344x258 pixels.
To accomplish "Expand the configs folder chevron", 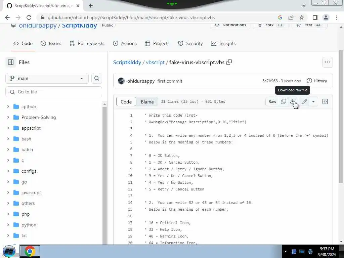I will coord(8,171).
